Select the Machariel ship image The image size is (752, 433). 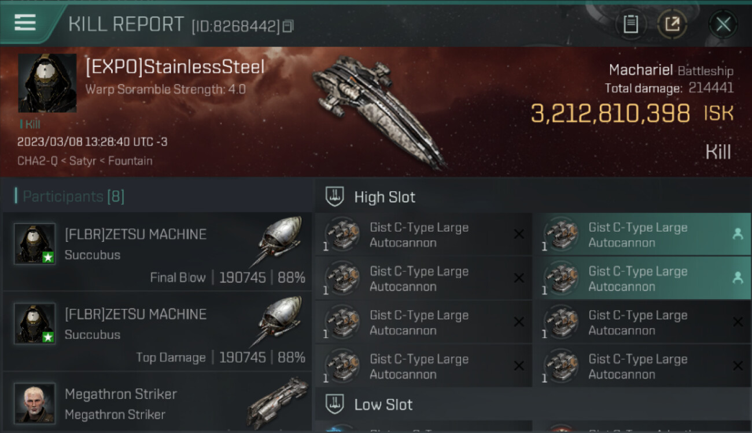(x=379, y=111)
